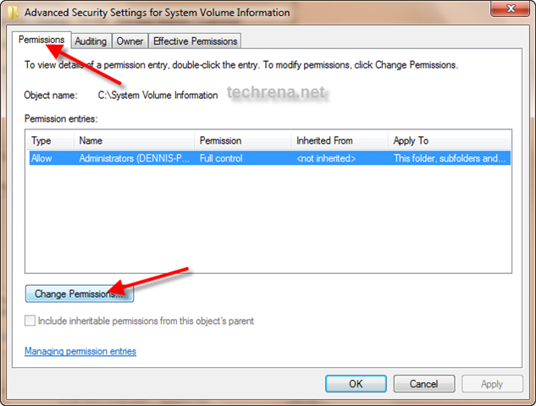Click the Cancel button
This screenshot has width=536, height=406.
424,383
